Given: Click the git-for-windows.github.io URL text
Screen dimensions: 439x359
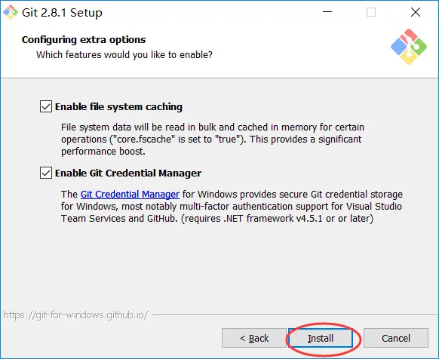Looking at the screenshot, I should [75, 315].
